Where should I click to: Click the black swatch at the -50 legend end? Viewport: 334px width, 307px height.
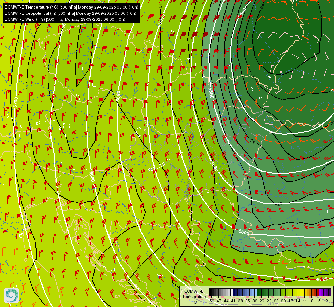(210, 292)
